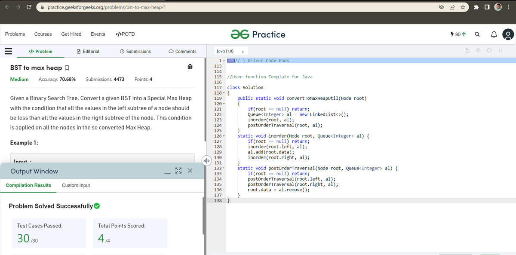
Task: Collapse the inorder method at line 126
Action: (224, 136)
